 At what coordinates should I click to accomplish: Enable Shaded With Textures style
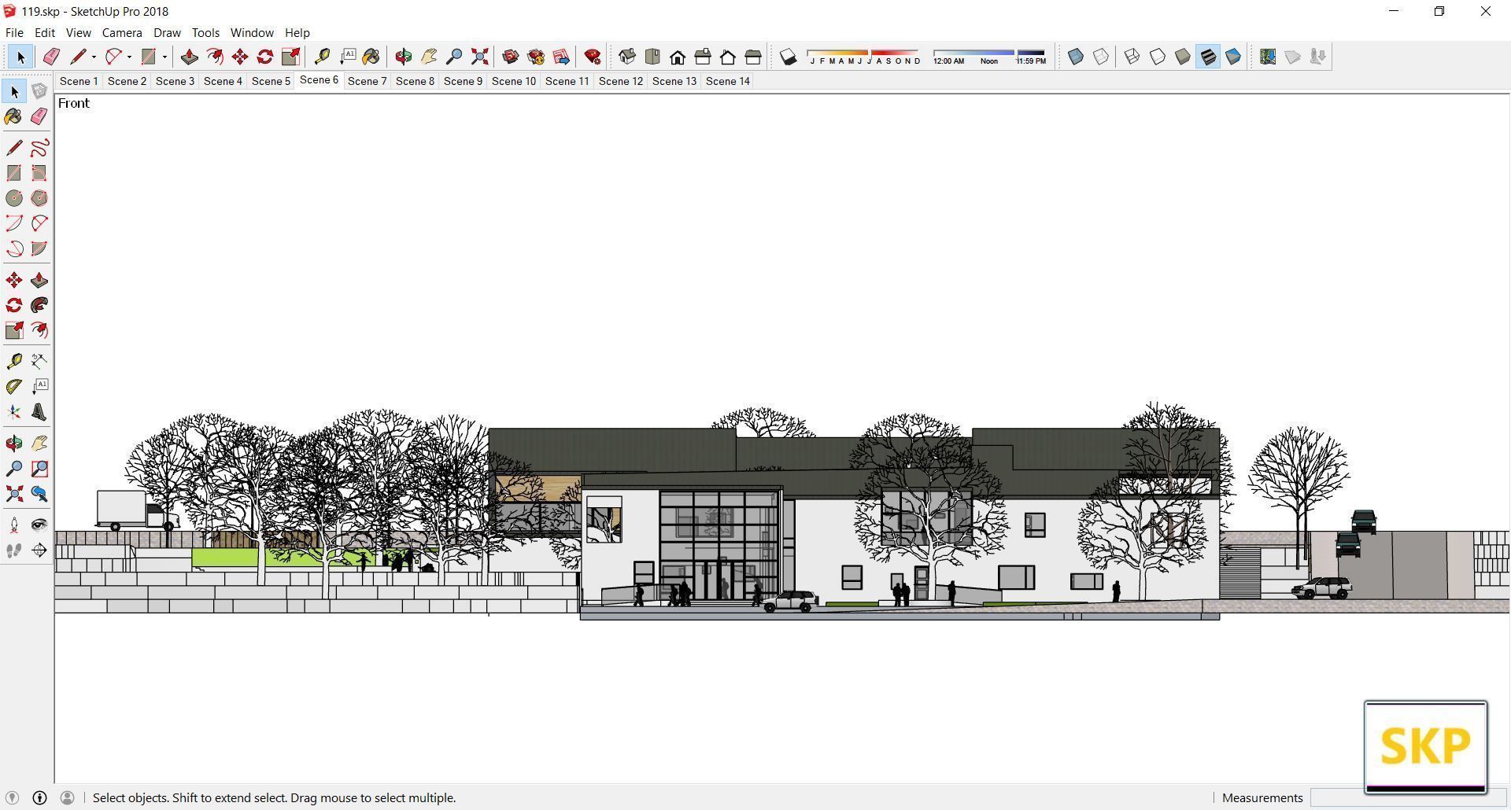(x=1208, y=57)
